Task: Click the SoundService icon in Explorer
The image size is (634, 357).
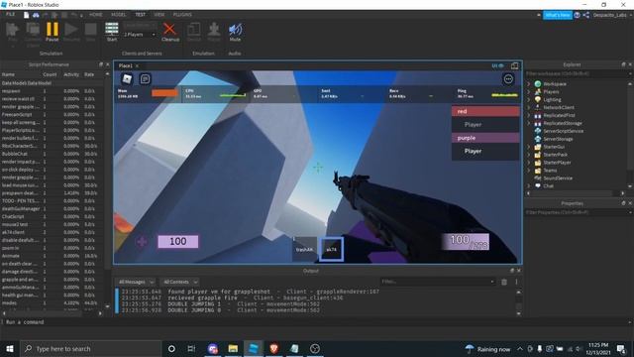Action: click(x=538, y=178)
